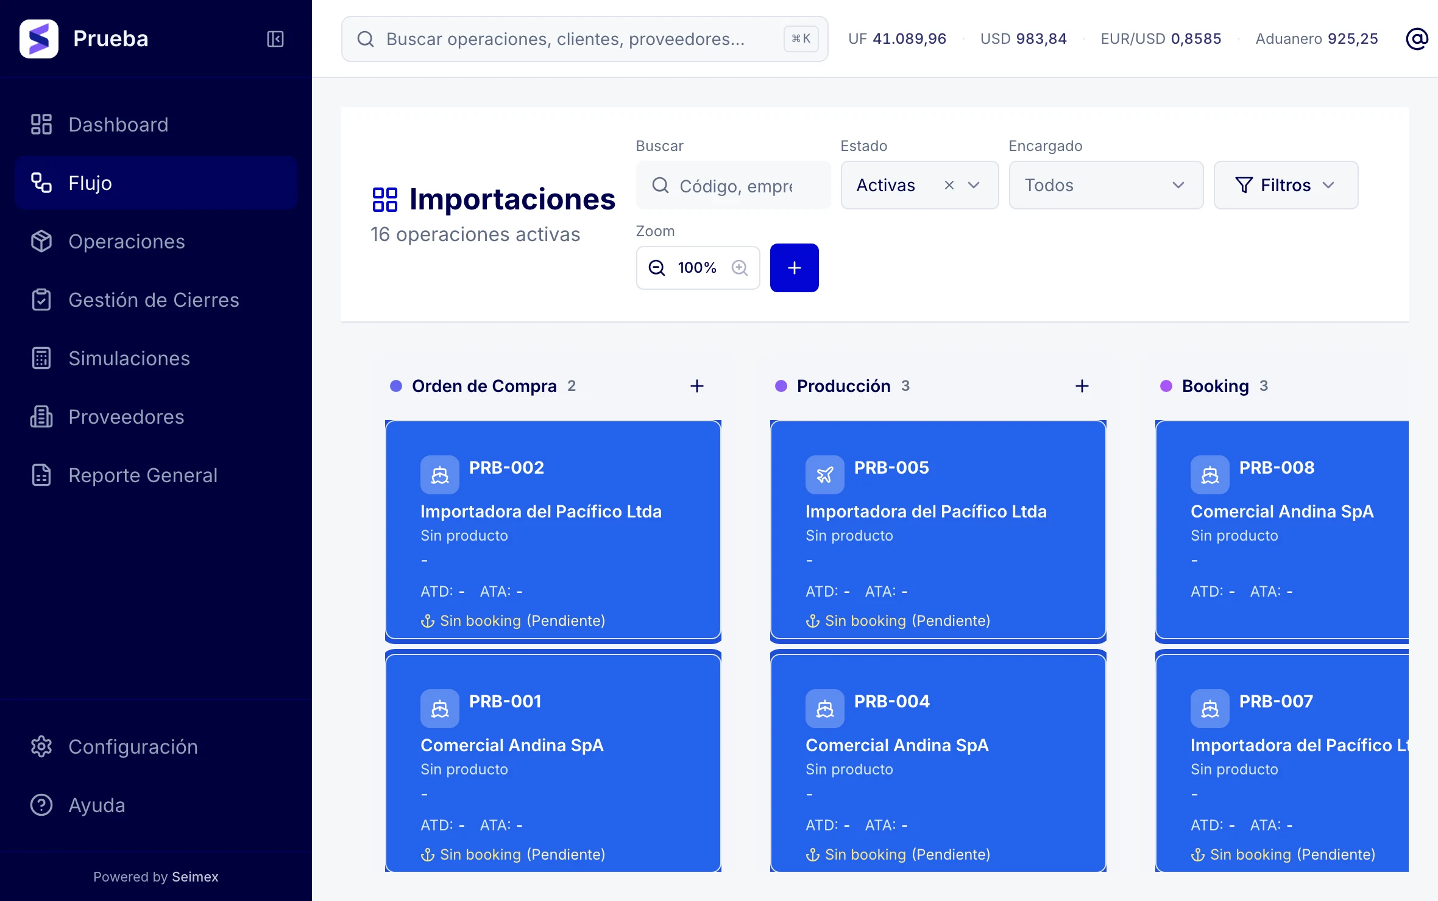The width and height of the screenshot is (1438, 901).
Task: Go to Gestión de Cierres
Action: click(156, 300)
